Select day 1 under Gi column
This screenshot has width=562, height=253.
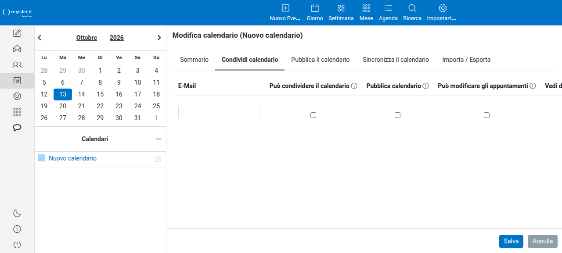pyautogui.click(x=100, y=71)
